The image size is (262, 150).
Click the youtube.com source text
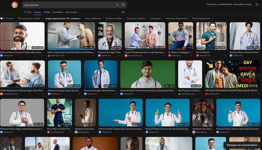click(214, 94)
